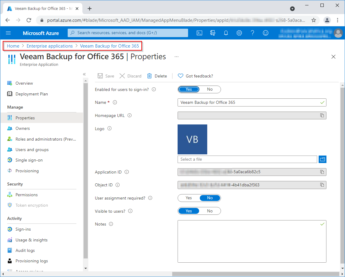Screen dimensions: 345x277
Task: Set Visible to users to Yes
Action: click(189, 211)
